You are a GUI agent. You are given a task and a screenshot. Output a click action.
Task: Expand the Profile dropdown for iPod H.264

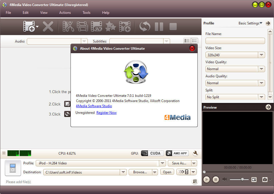[163, 163]
